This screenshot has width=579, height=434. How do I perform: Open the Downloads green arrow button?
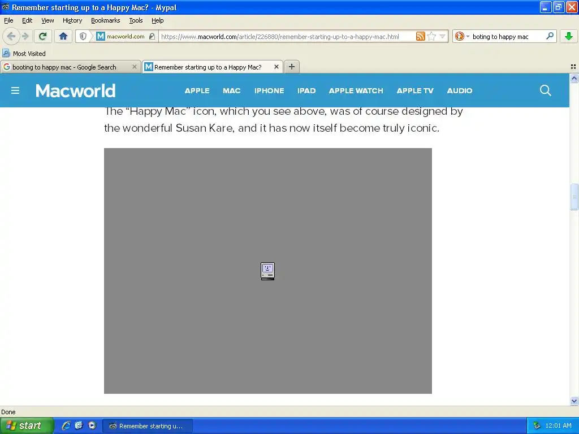569,36
